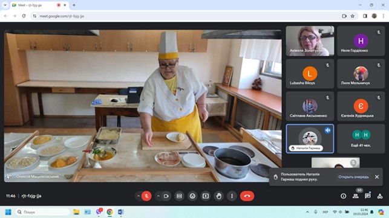Expand audio settings chevron beside microphone
This screenshot has width=389, height=218.
point(139,196)
